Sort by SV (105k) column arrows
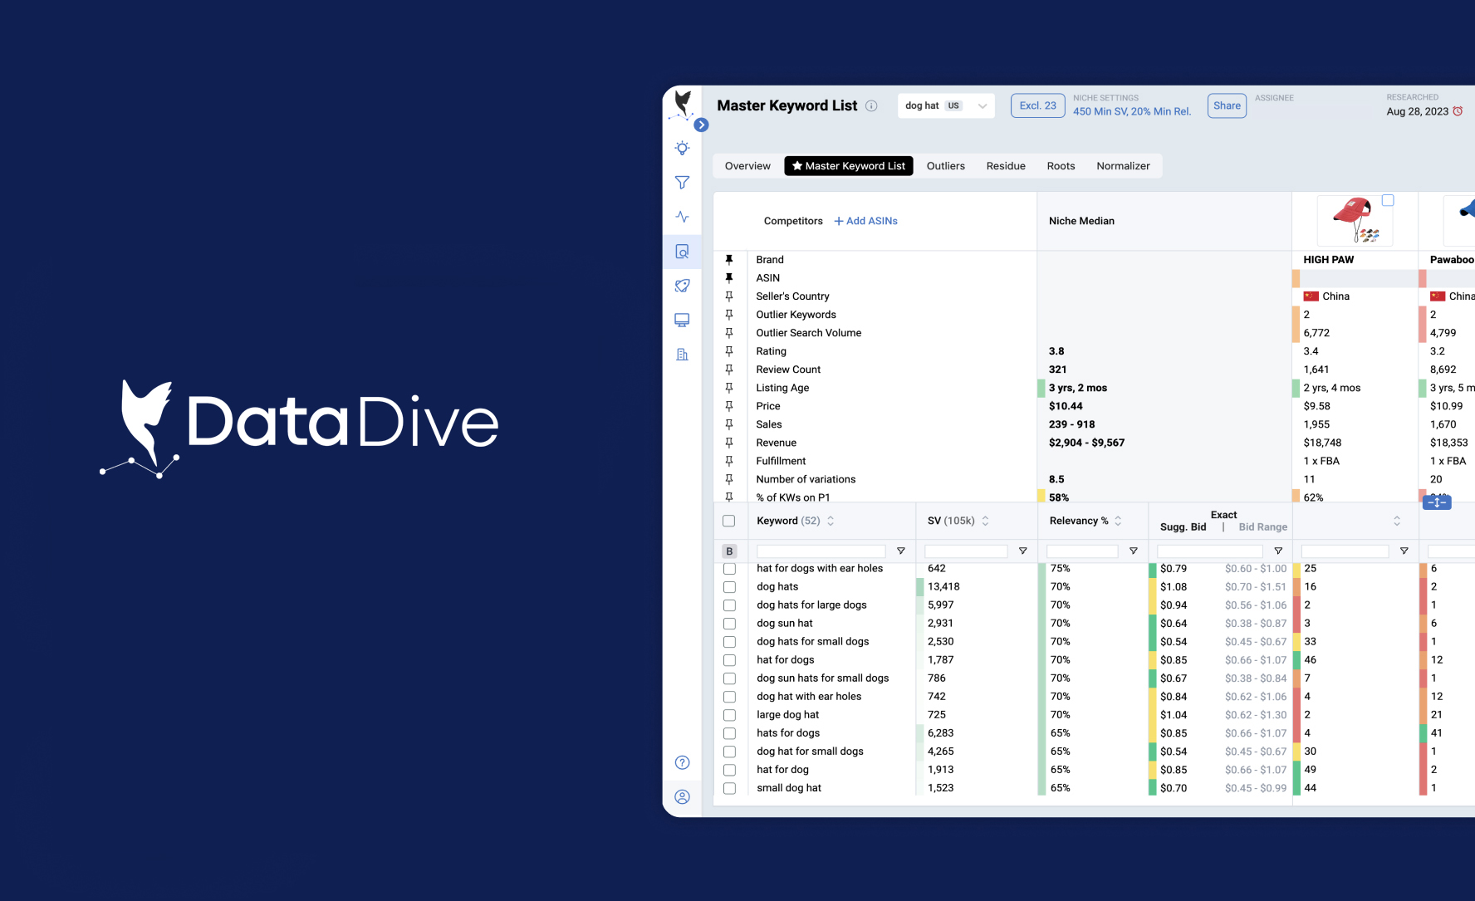This screenshot has height=901, width=1475. tap(985, 521)
